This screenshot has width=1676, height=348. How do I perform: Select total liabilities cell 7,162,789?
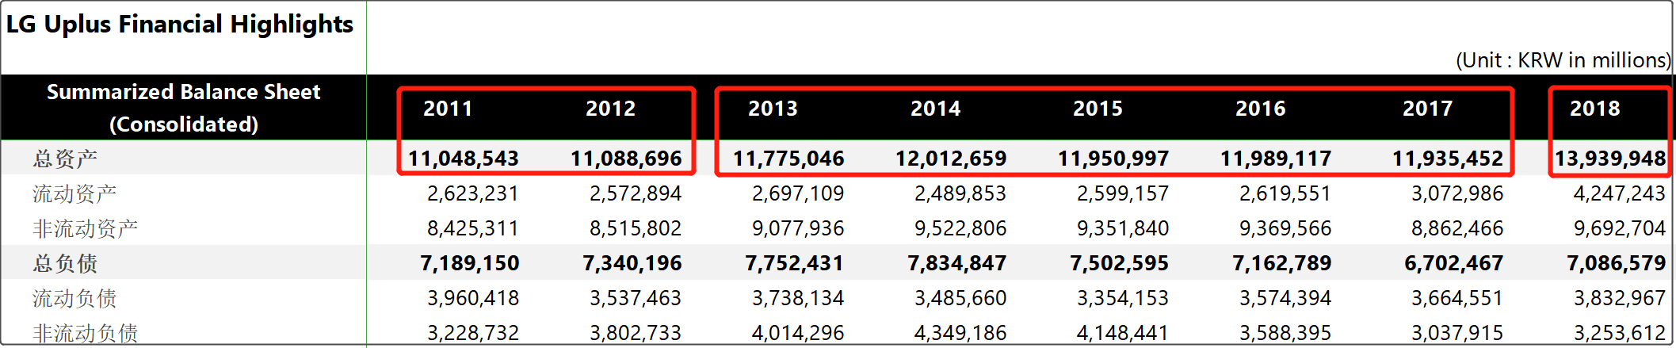(x=1282, y=263)
